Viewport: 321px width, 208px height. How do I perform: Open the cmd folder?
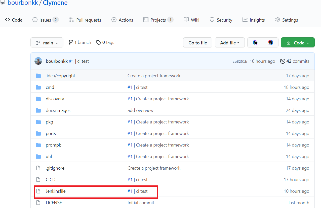pos(50,87)
